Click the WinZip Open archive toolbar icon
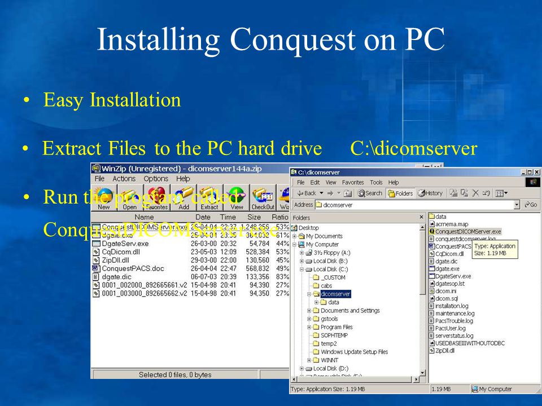542x406 pixels. click(130, 198)
